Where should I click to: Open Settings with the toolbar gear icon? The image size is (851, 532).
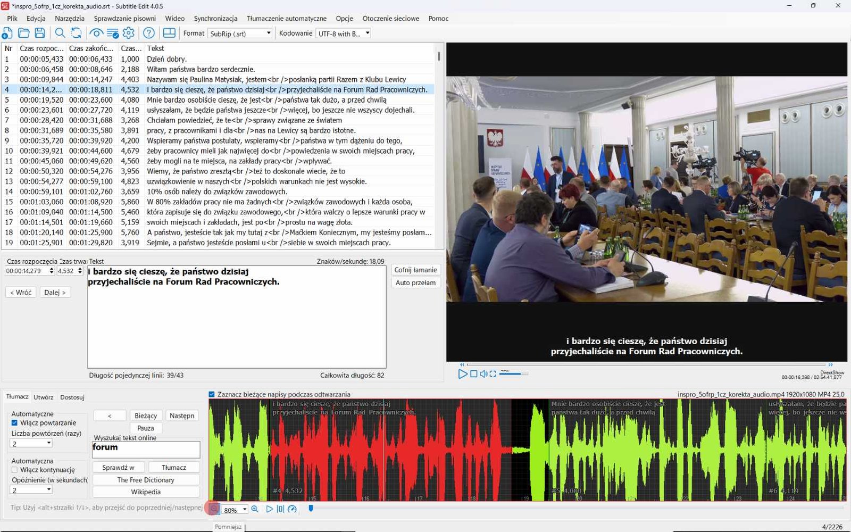pos(129,33)
